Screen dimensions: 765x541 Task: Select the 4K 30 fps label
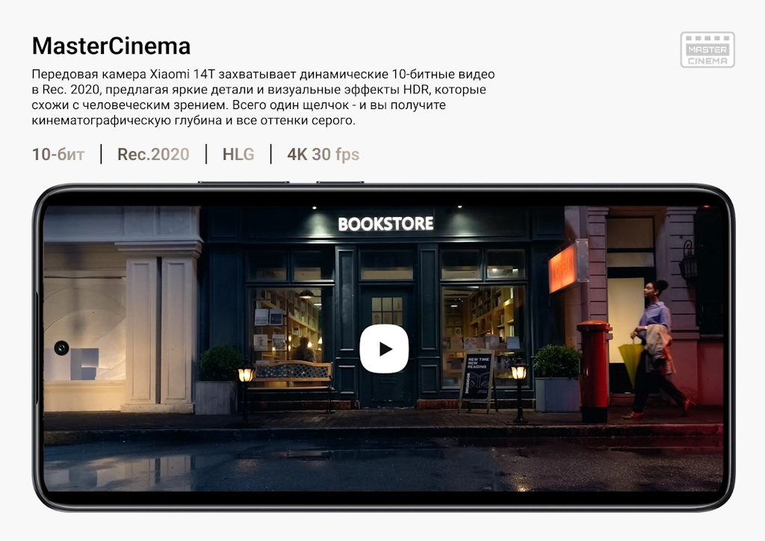pyautogui.click(x=323, y=154)
